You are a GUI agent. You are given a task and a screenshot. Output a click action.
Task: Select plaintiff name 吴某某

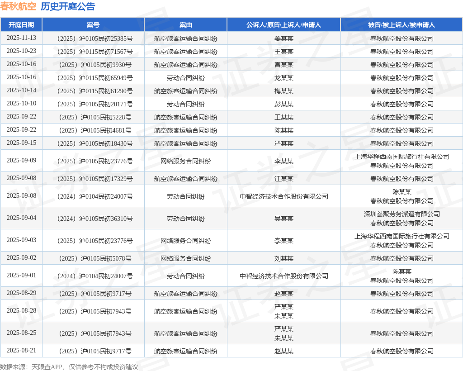284,219
